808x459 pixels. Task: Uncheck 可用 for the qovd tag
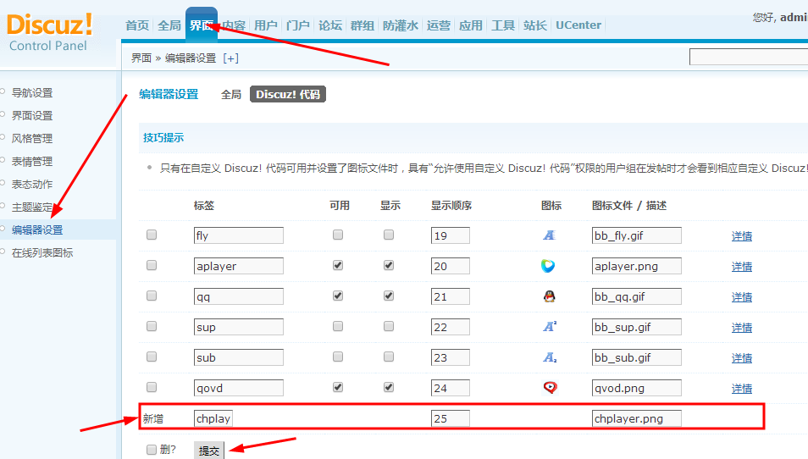pyautogui.click(x=338, y=387)
